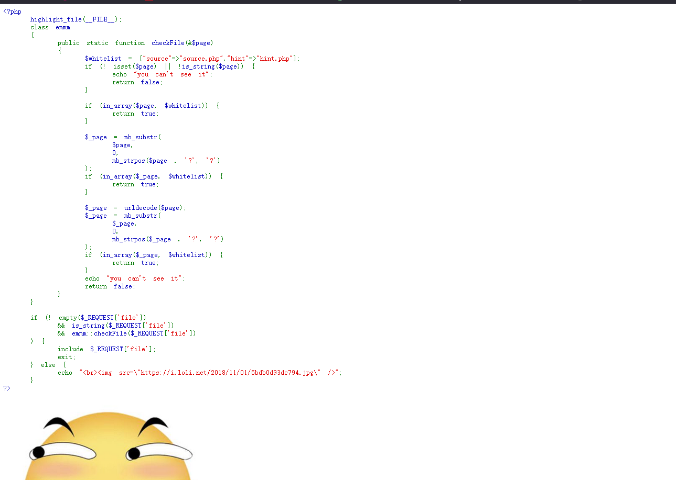Select the highlight_file(__FILE__); line
Screen dimensions: 676x480
(76, 19)
